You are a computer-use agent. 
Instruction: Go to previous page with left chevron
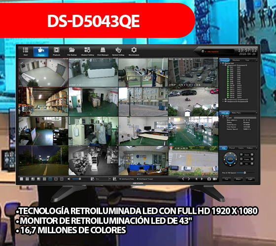pos(183,179)
